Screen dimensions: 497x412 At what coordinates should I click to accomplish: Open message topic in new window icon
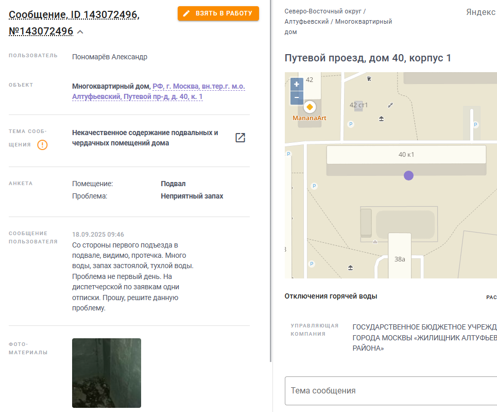(240, 138)
